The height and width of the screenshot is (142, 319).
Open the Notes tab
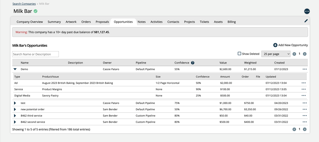pos(142,22)
